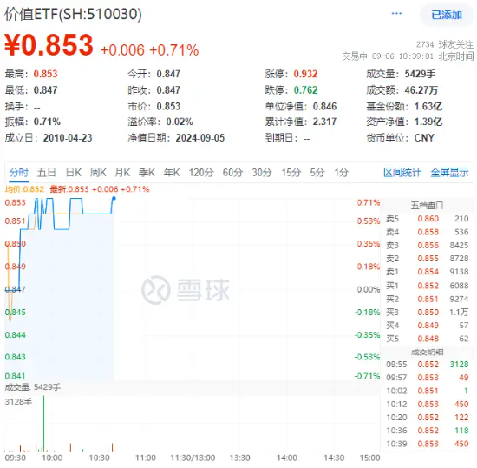Select the 买3 row at 0.850
The width and height of the screenshot is (477, 468).
point(427,312)
